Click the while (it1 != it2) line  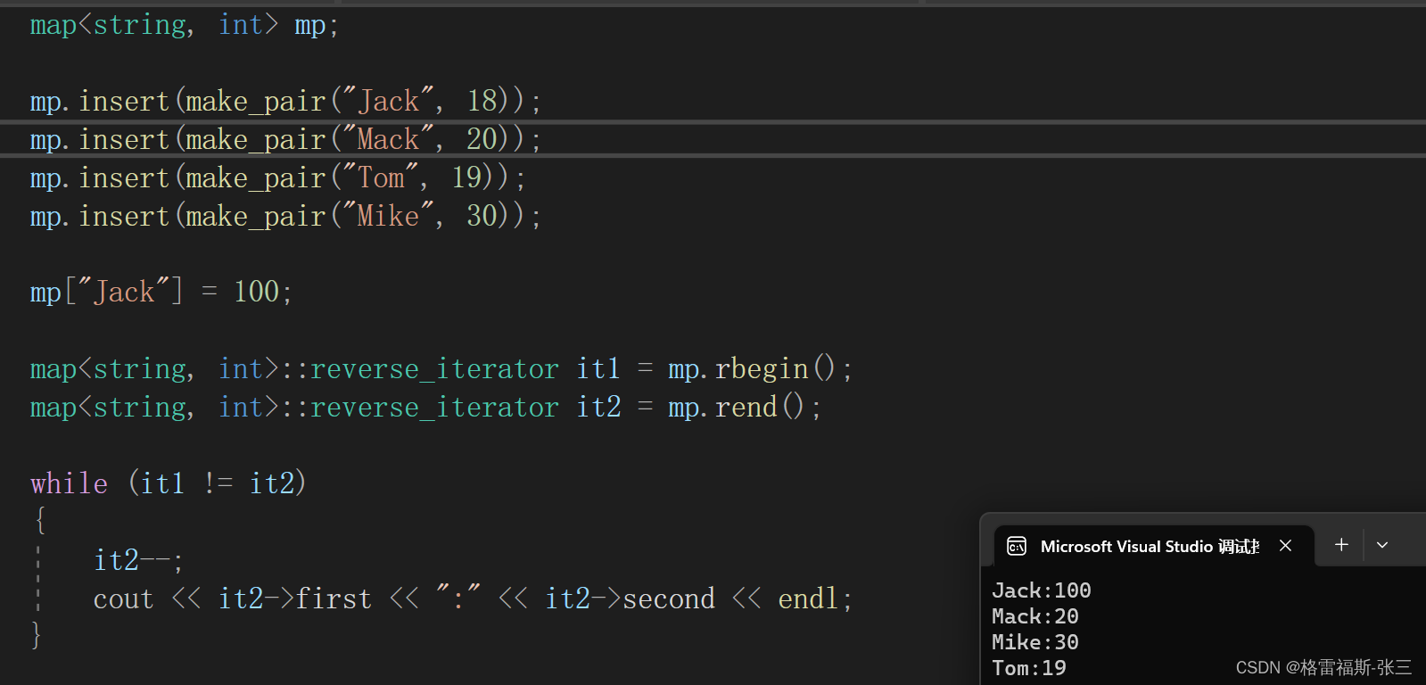coord(169,483)
